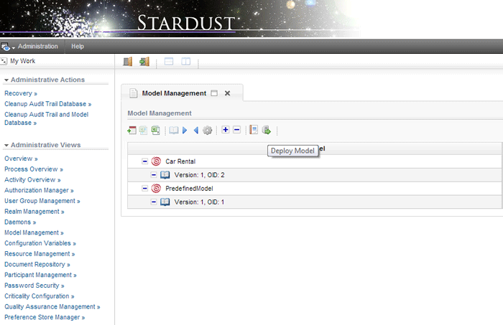Viewport: 503px width, 325px height.
Task: Open the Activity Overview link
Action: (x=32, y=180)
